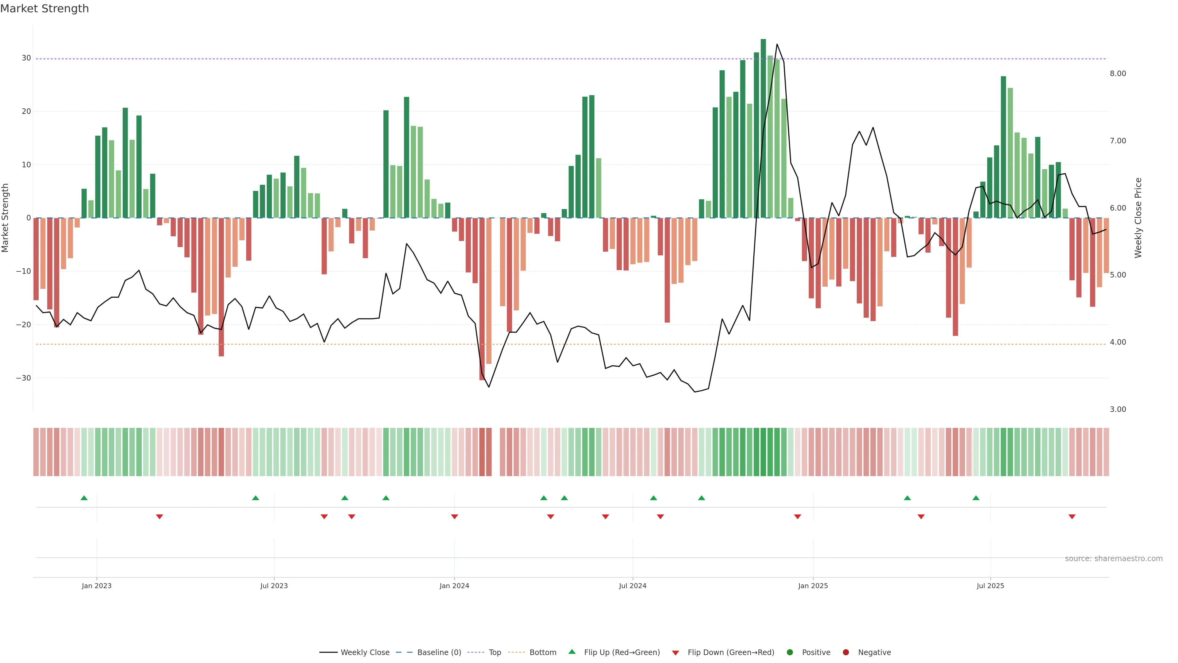This screenshot has height=663, width=1178.
Task: Click the purple Top legend line icon
Action: tap(476, 653)
